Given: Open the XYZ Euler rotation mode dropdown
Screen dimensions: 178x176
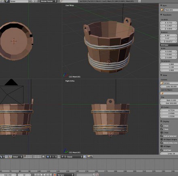Looking at the screenshot, I should (x=169, y=45).
